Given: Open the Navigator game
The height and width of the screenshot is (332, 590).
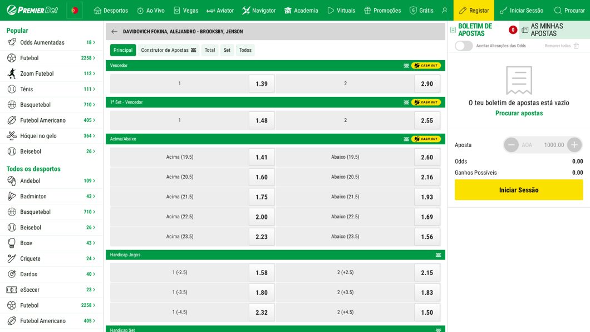Looking at the screenshot, I should pyautogui.click(x=259, y=11).
